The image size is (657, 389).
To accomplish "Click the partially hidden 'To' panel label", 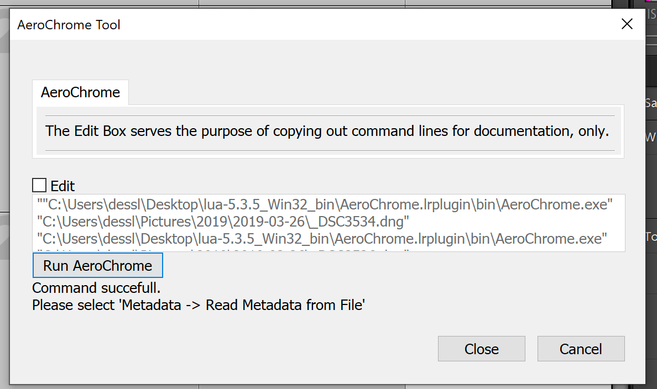I will tap(651, 236).
